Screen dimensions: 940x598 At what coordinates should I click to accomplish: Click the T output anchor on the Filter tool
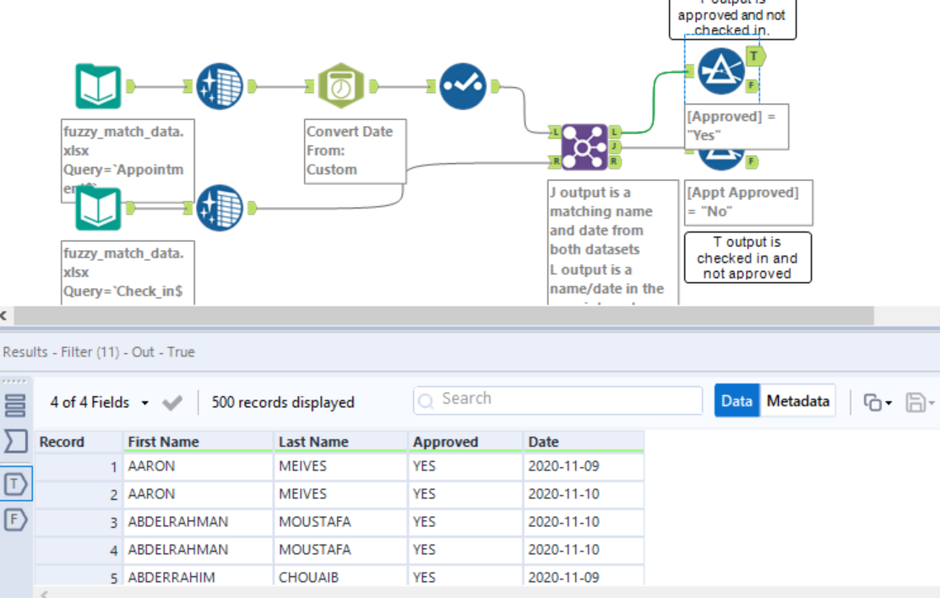(756, 56)
